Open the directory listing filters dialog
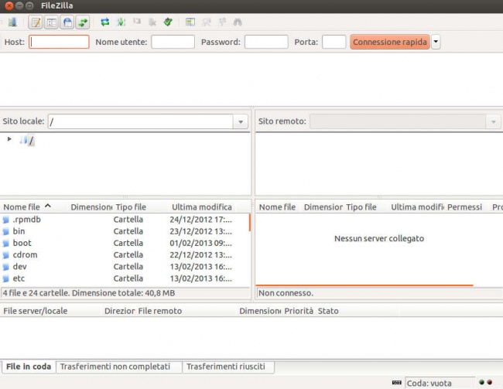 (x=190, y=22)
